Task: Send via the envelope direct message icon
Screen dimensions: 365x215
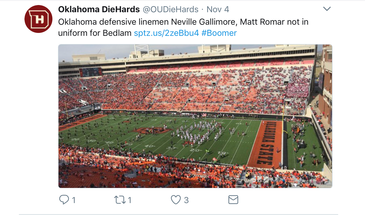Action: [233, 200]
